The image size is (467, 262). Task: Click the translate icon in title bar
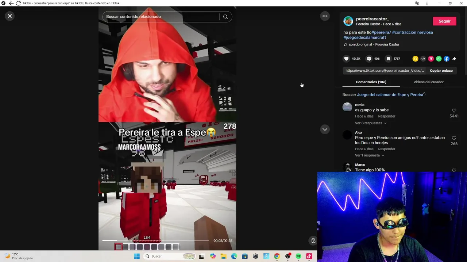(x=417, y=3)
